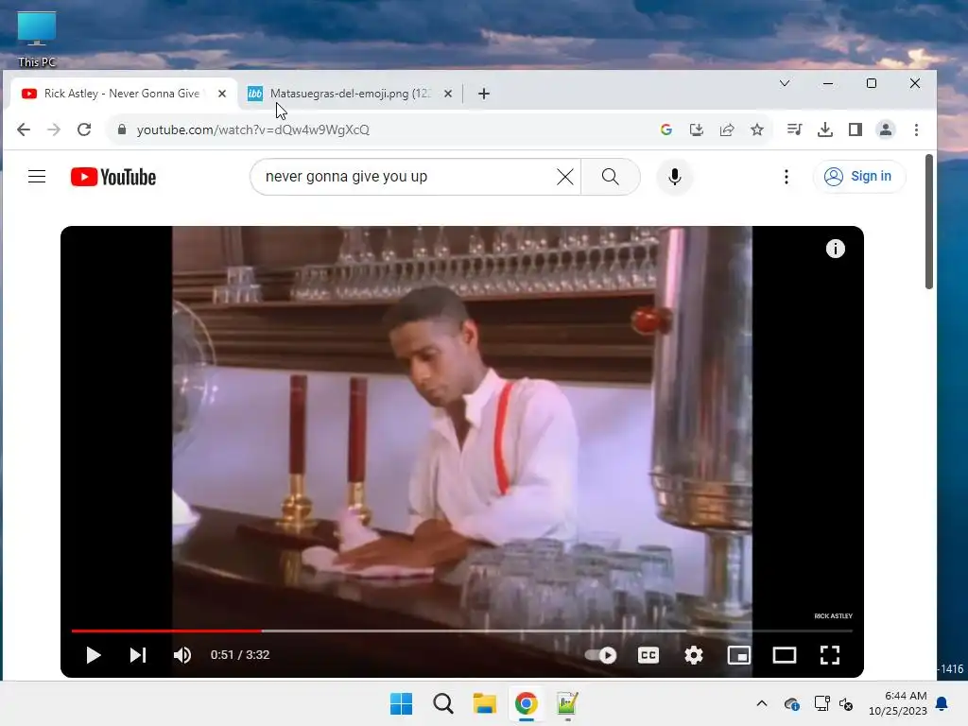Open Windows Start menu

tap(401, 703)
